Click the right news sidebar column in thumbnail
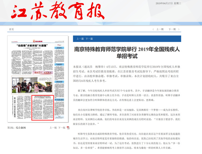 (x=59, y=82)
